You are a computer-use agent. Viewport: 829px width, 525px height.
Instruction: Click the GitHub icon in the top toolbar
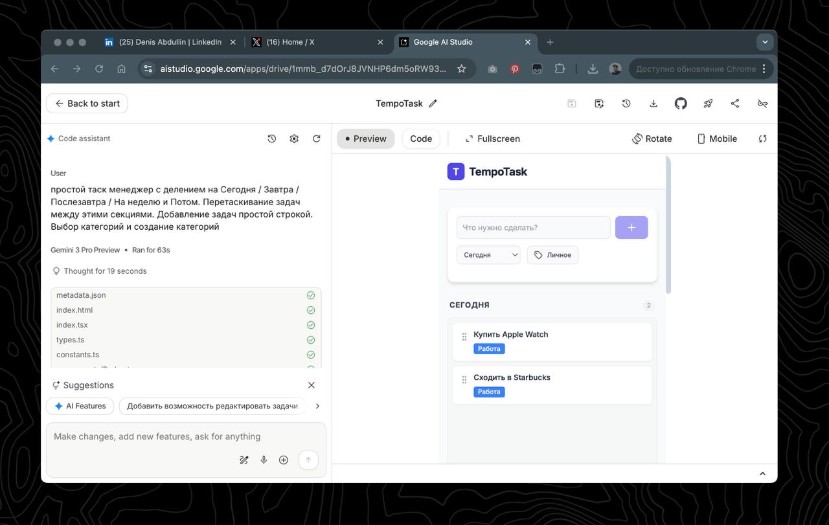pyautogui.click(x=681, y=104)
